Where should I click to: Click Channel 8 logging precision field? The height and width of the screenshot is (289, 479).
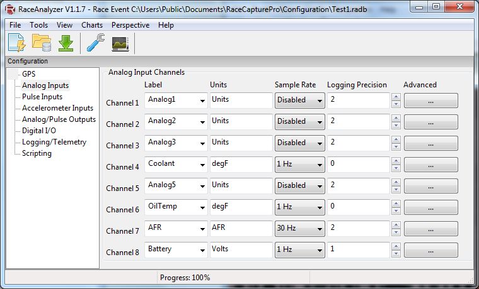point(359,249)
